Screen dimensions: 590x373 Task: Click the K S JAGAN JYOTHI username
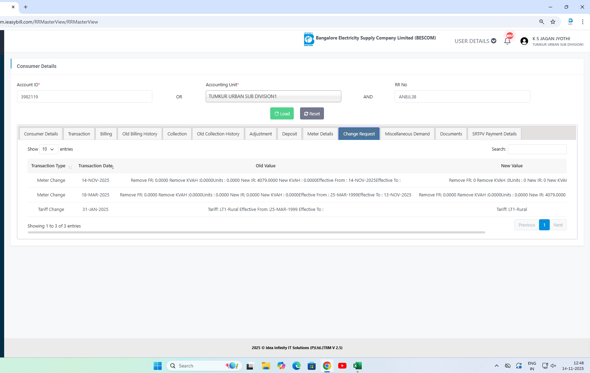click(551, 39)
